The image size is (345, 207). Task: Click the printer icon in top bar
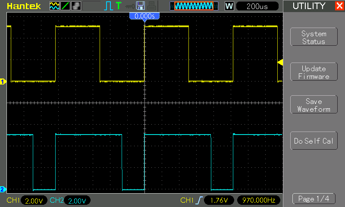pos(151,6)
